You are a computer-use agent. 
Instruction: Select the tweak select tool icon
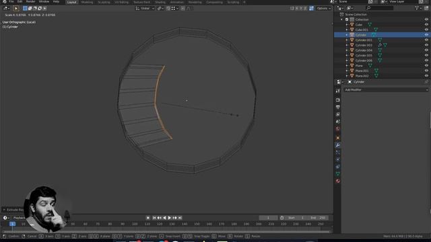coord(16,9)
